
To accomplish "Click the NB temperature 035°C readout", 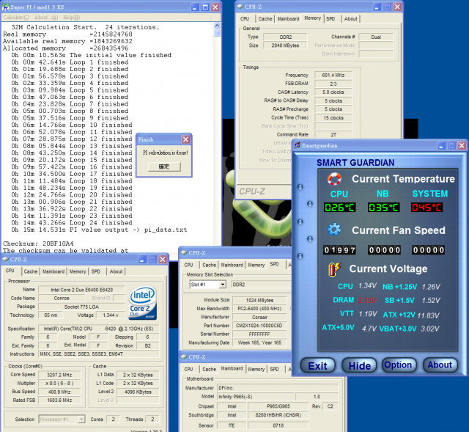I will [x=383, y=207].
